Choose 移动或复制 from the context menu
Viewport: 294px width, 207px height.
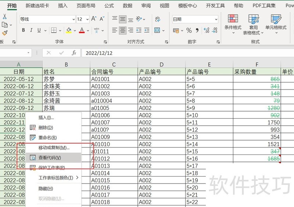pos(54,148)
